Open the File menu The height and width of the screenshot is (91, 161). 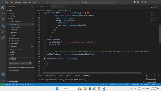pos(7,2)
